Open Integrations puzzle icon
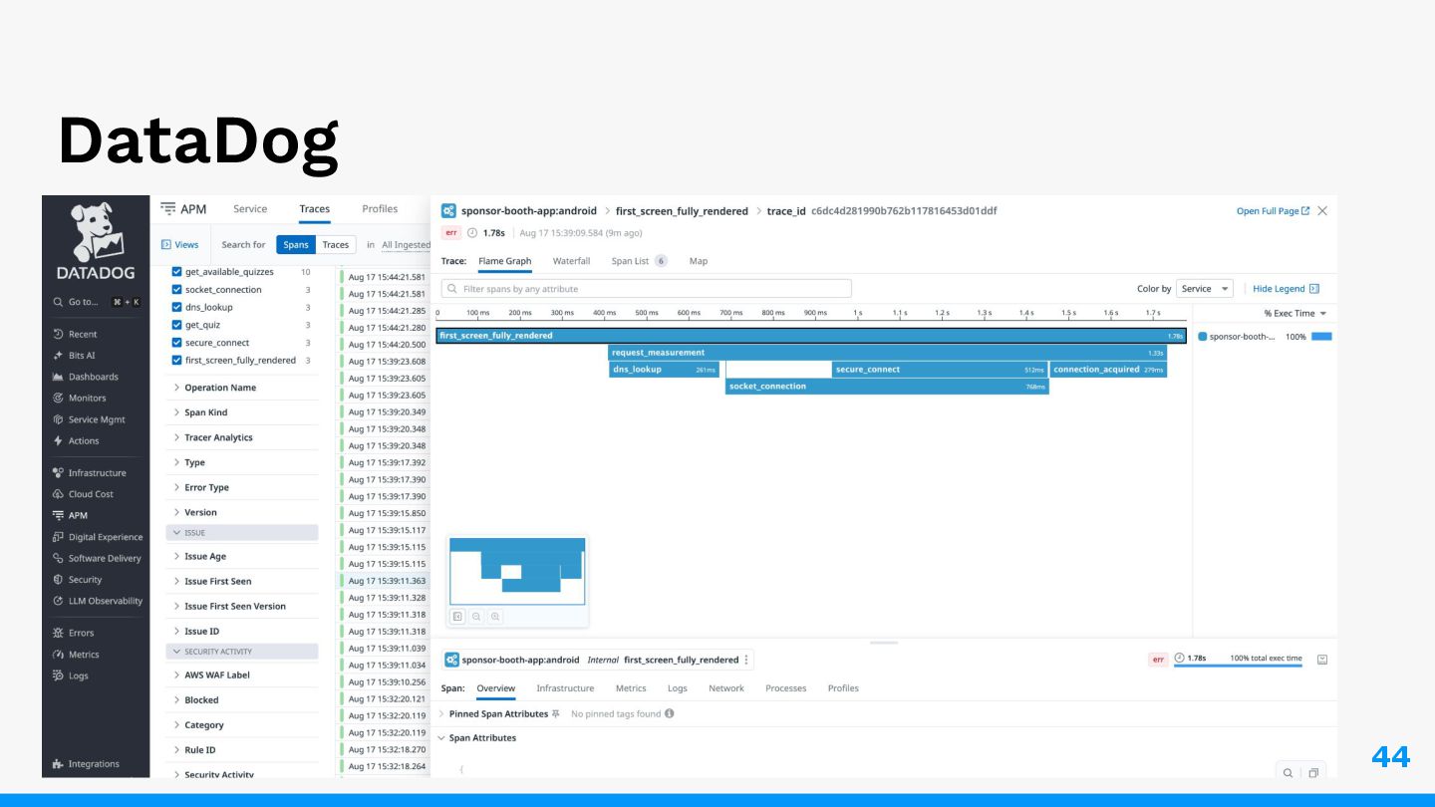Viewport: 1435px width, 807px height. coord(58,764)
